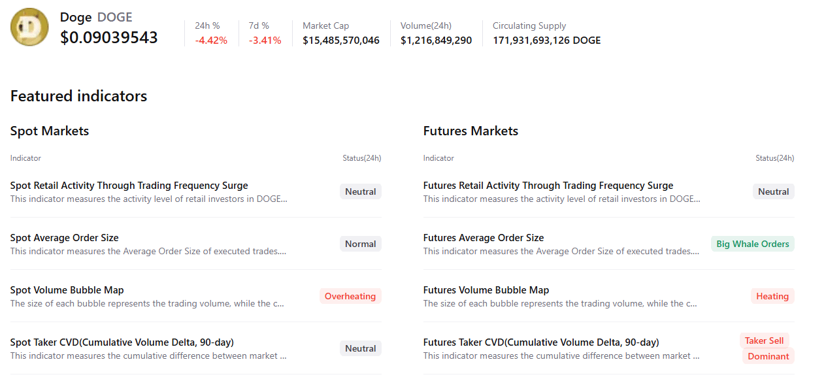Click Neutral badge for Futures Retail Activity
Image resolution: width=826 pixels, height=381 pixels.
pyautogui.click(x=774, y=191)
